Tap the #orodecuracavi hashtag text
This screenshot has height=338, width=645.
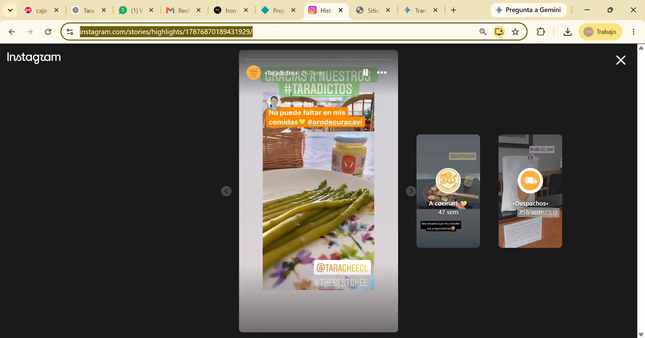tap(335, 122)
